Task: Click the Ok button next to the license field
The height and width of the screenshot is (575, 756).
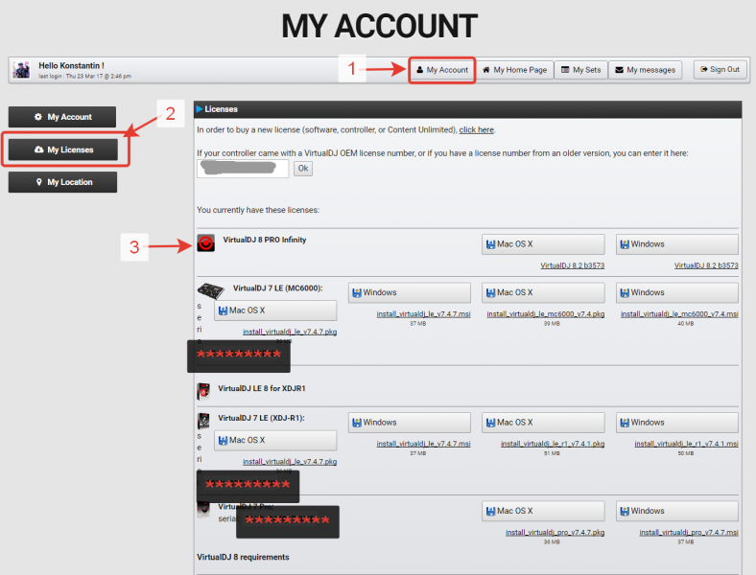Action: pyautogui.click(x=303, y=169)
